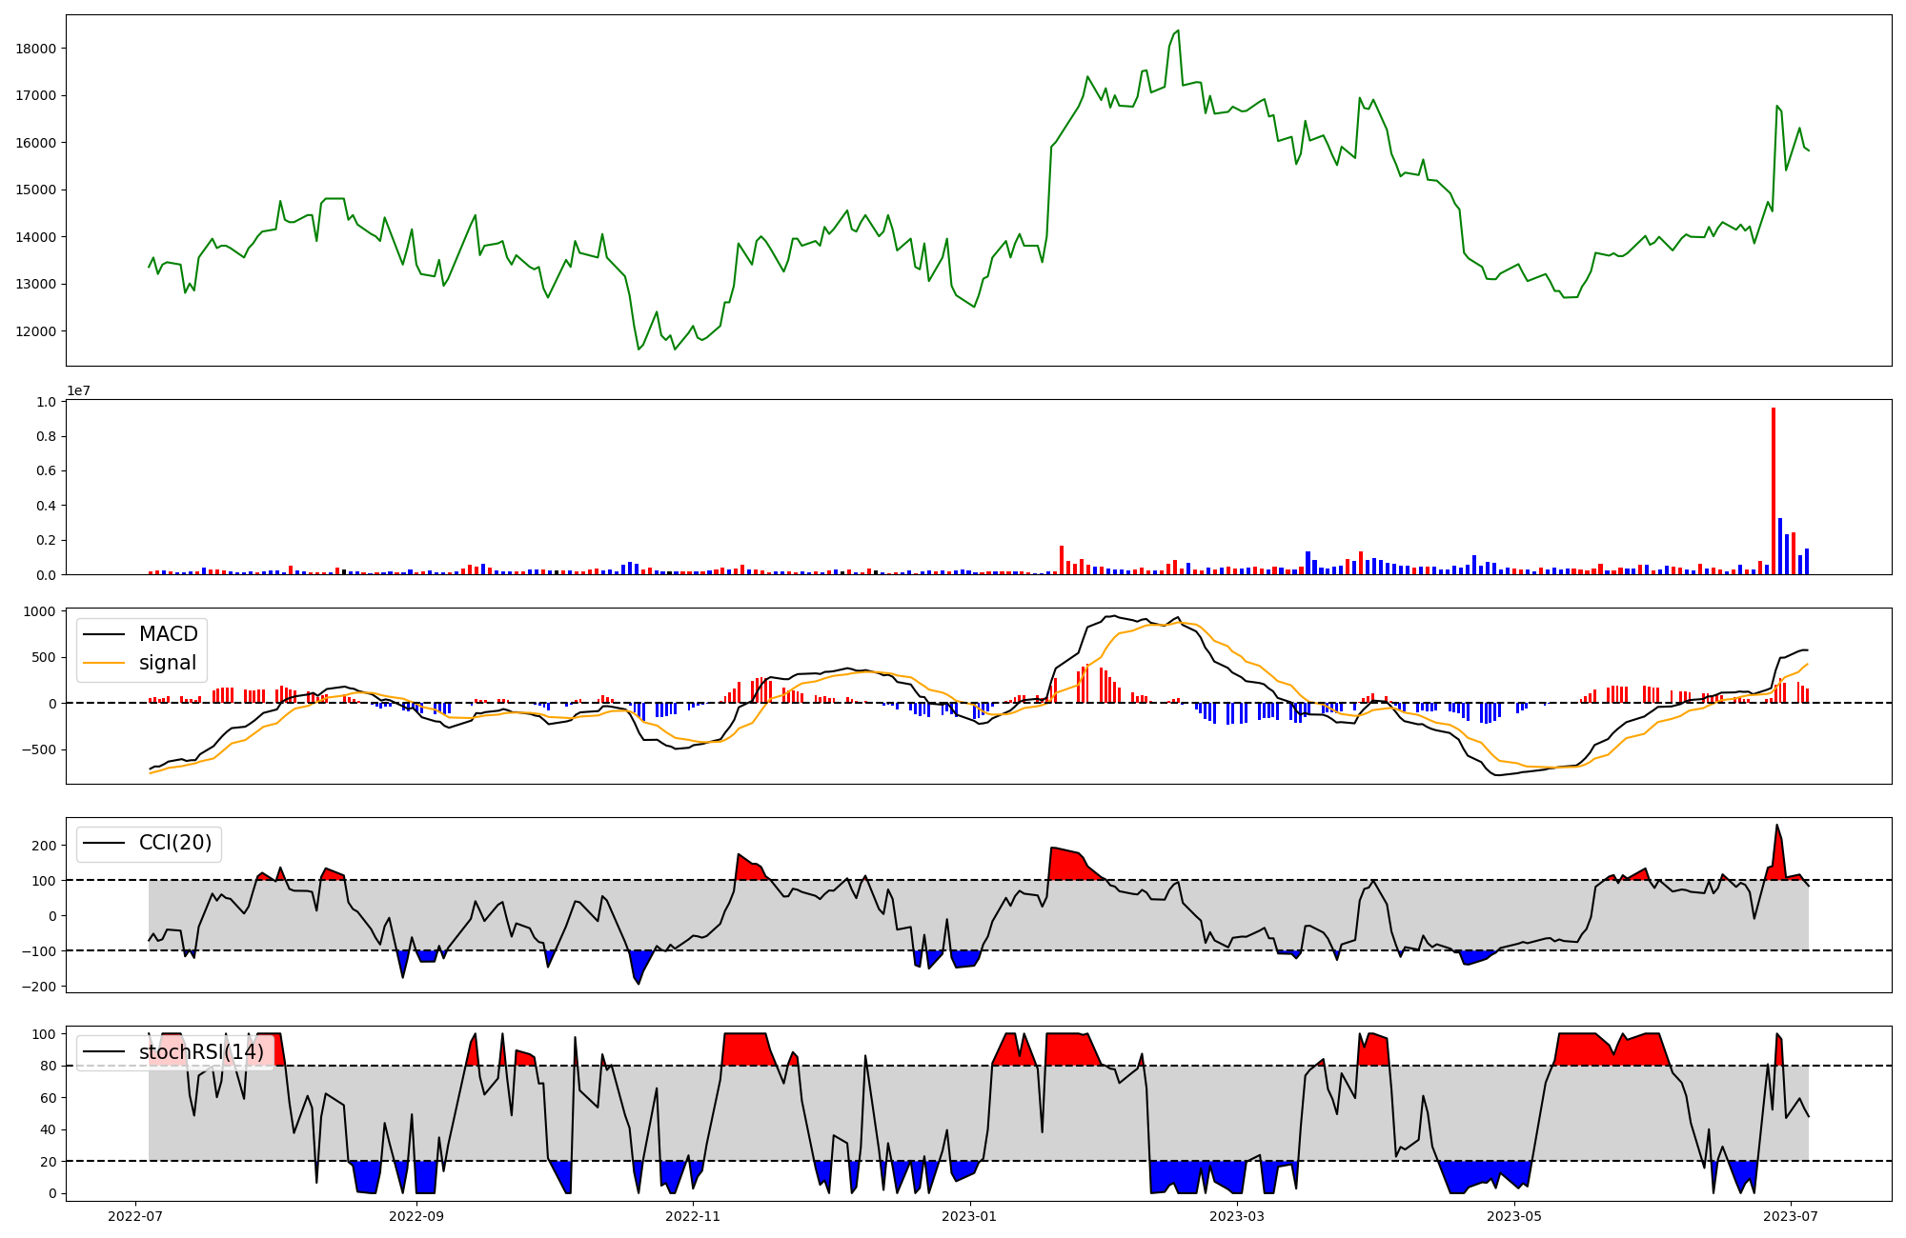Click the 1e7 volume scale label
Image resolution: width=1906 pixels, height=1238 pixels.
coord(78,391)
